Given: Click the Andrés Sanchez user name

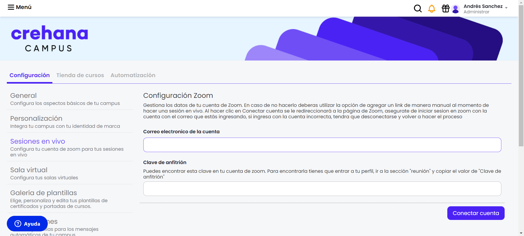Looking at the screenshot, I should click(483, 6).
